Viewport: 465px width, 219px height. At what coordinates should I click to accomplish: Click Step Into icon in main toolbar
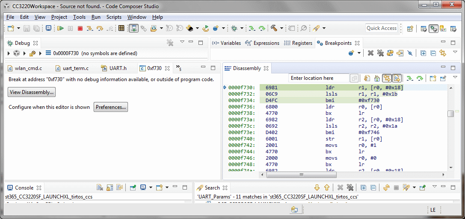(x=90, y=29)
